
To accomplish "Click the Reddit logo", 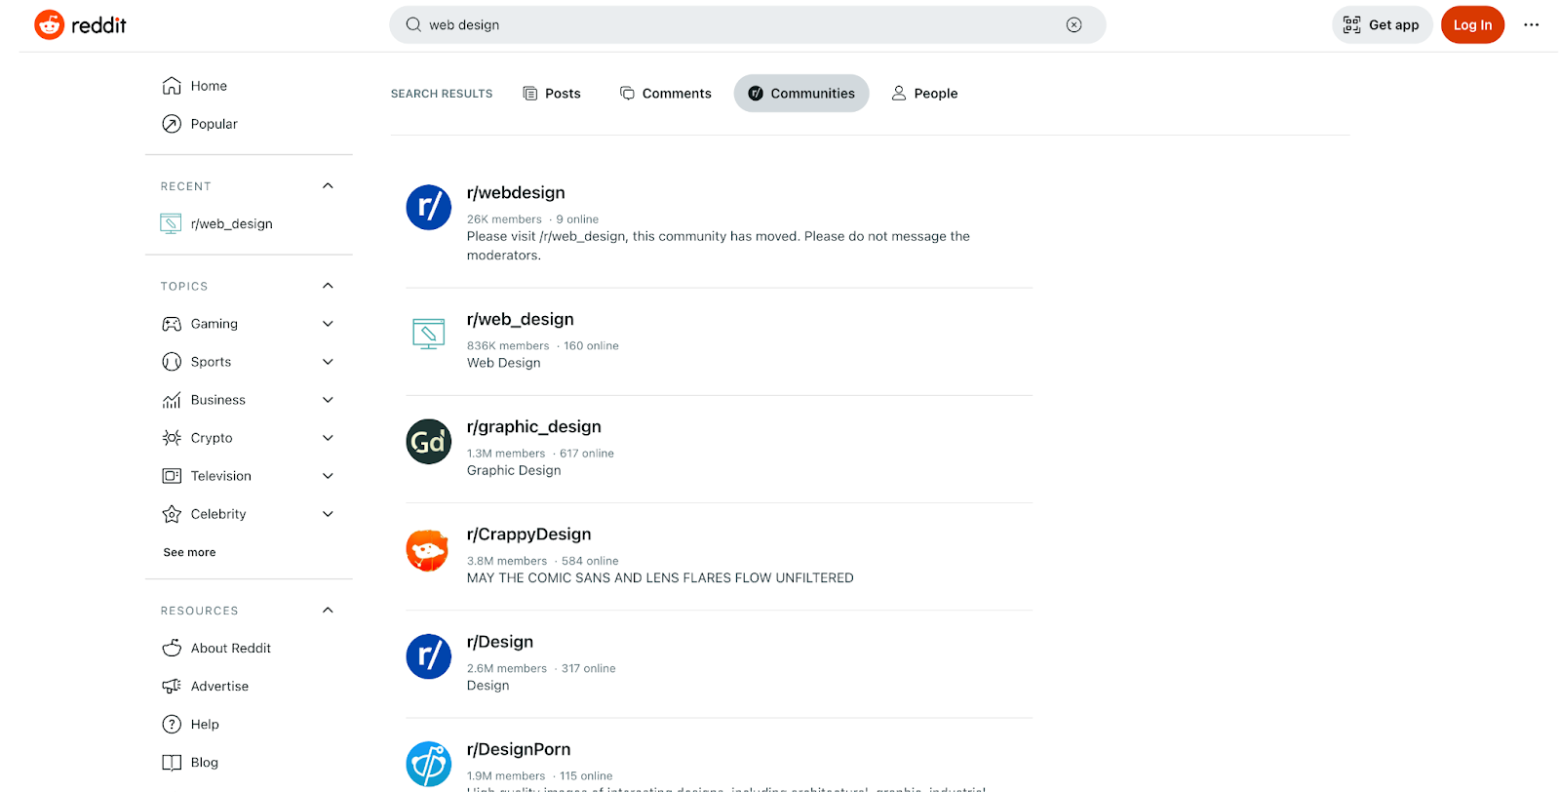I will [x=80, y=25].
